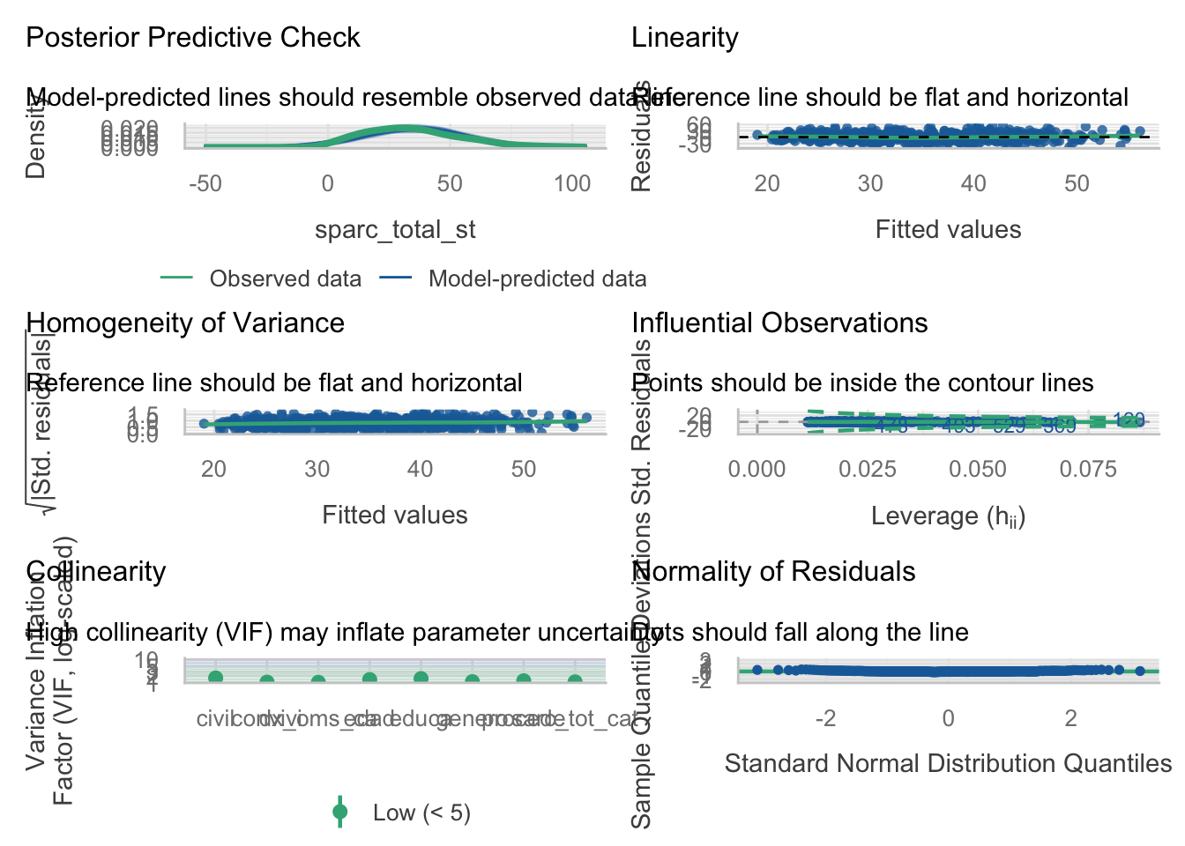Screen dimensions: 1185x846
Task: Click the Observed data legend label
Action: 285,278
